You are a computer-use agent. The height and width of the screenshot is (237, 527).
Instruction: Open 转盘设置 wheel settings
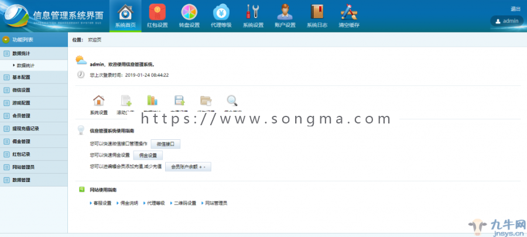pyautogui.click(x=189, y=16)
